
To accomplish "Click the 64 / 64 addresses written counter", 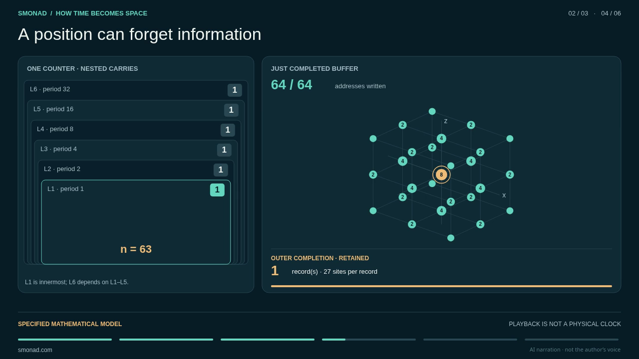I will point(292,85).
